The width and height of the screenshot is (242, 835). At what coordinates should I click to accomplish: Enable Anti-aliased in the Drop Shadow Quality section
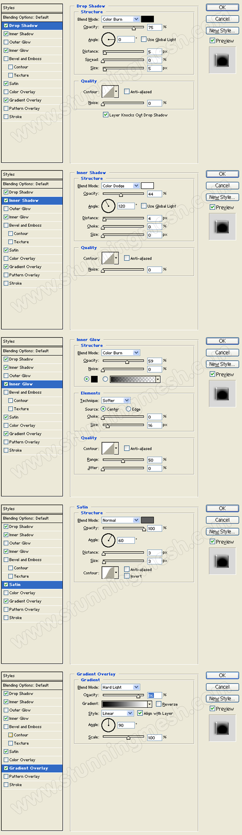[127, 91]
